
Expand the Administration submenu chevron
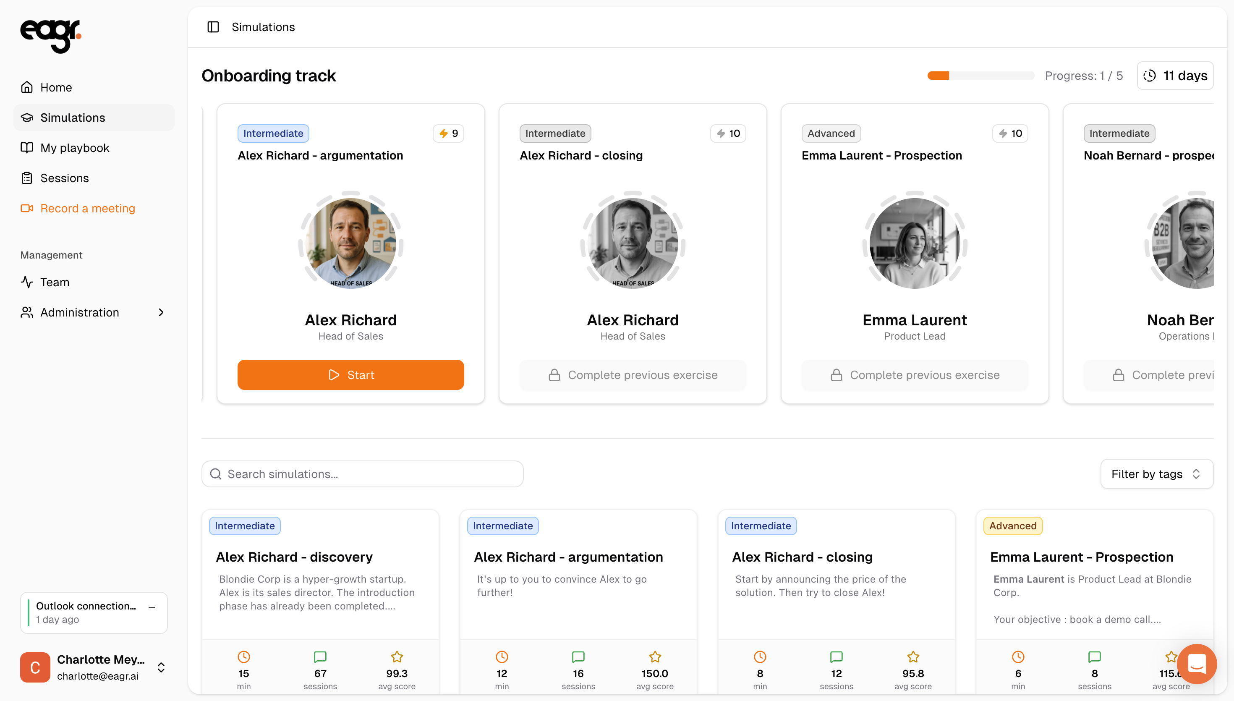(161, 312)
